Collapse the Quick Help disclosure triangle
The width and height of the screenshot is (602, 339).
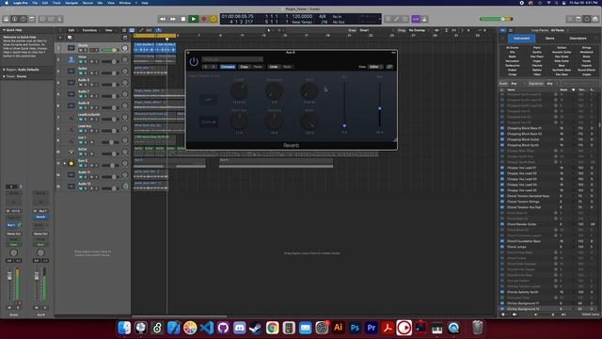4,30
